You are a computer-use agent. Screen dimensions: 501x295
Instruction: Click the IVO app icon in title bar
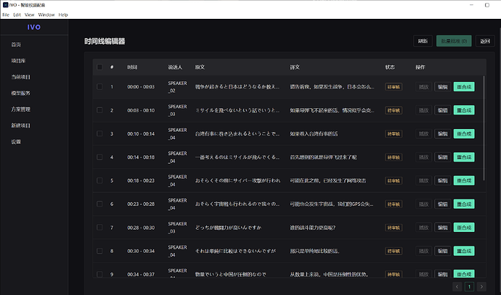(5, 5)
